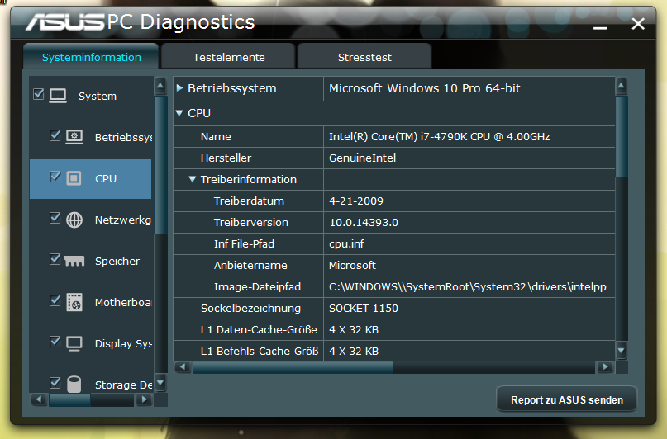Screen dimensions: 667x439
Task: Click the 'GenuineIntel' Hersteller value
Action: 362,158
